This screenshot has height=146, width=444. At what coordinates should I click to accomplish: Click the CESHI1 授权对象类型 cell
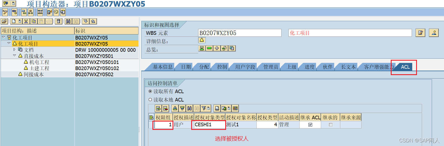click(210, 125)
